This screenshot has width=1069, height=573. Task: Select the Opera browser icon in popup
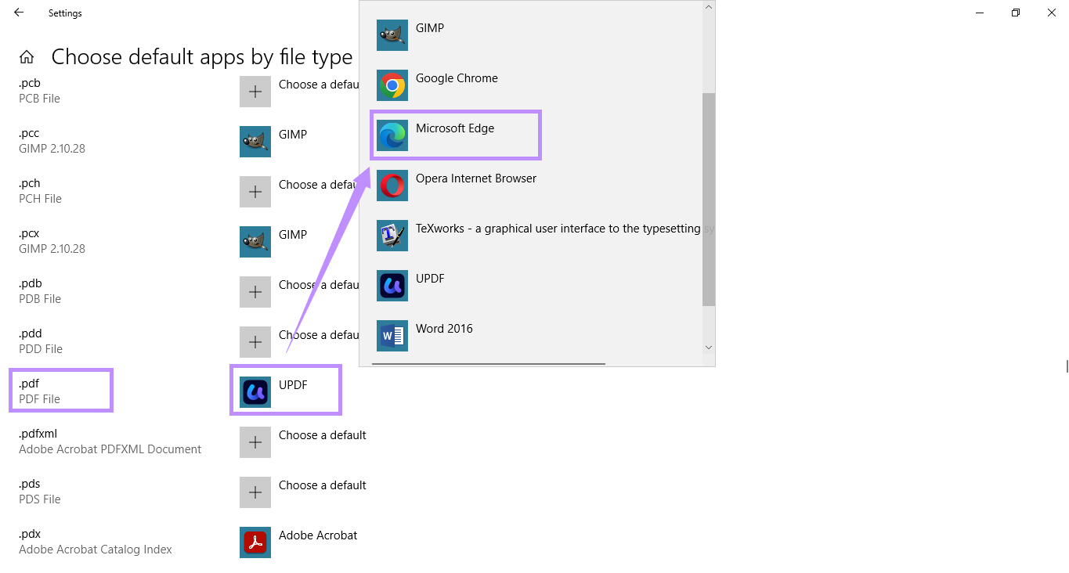(x=392, y=186)
